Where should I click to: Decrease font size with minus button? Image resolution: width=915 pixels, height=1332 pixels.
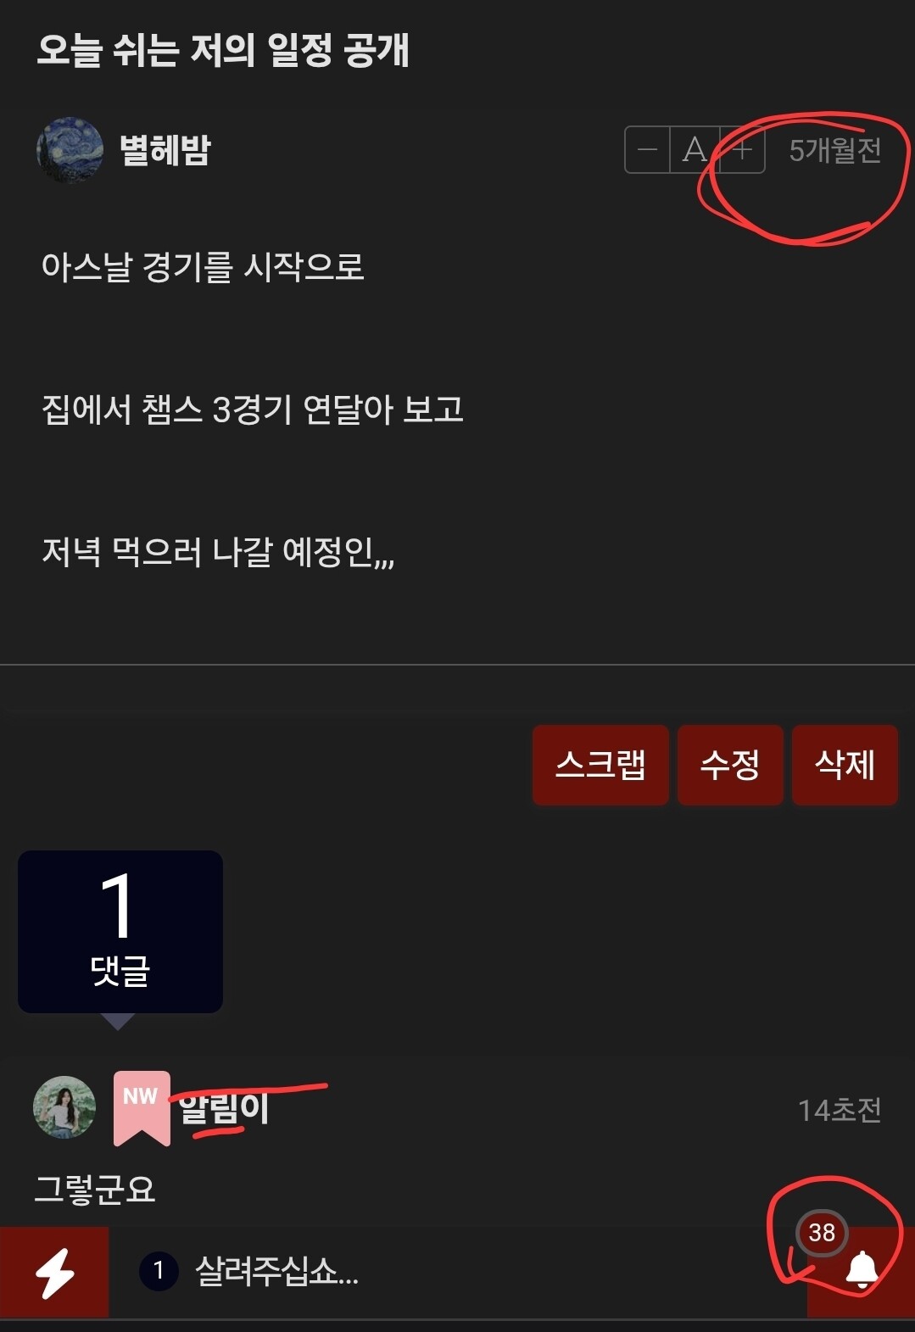[647, 150]
